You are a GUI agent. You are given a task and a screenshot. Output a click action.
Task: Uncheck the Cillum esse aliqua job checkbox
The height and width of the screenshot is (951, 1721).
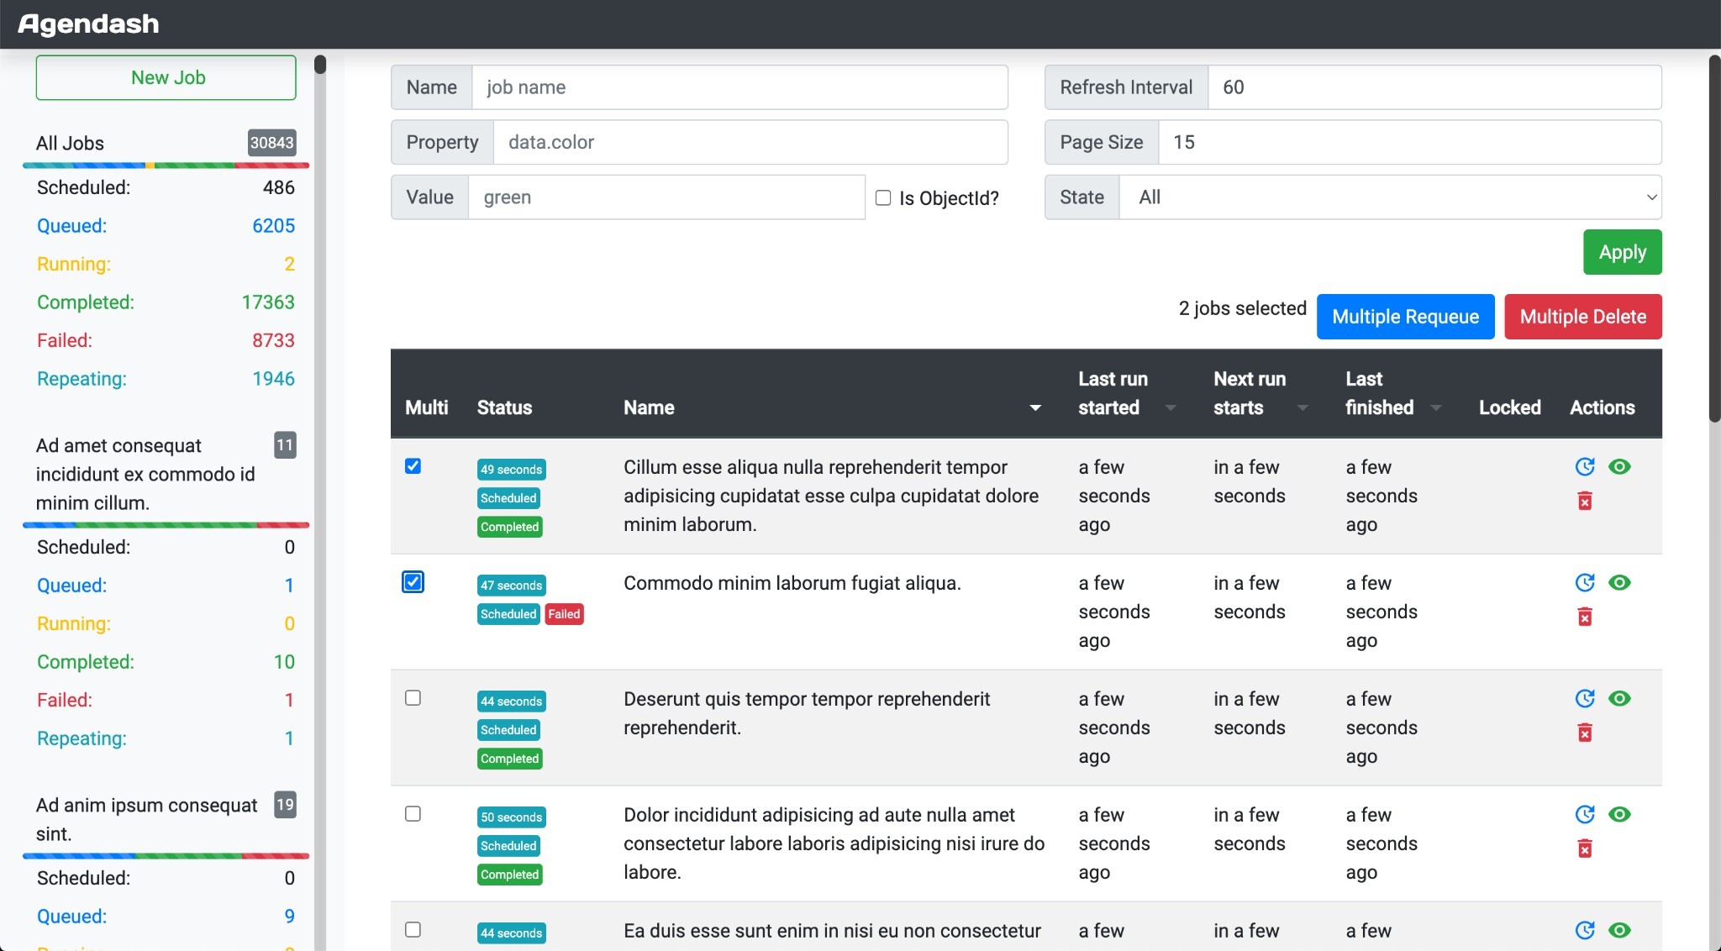(413, 466)
